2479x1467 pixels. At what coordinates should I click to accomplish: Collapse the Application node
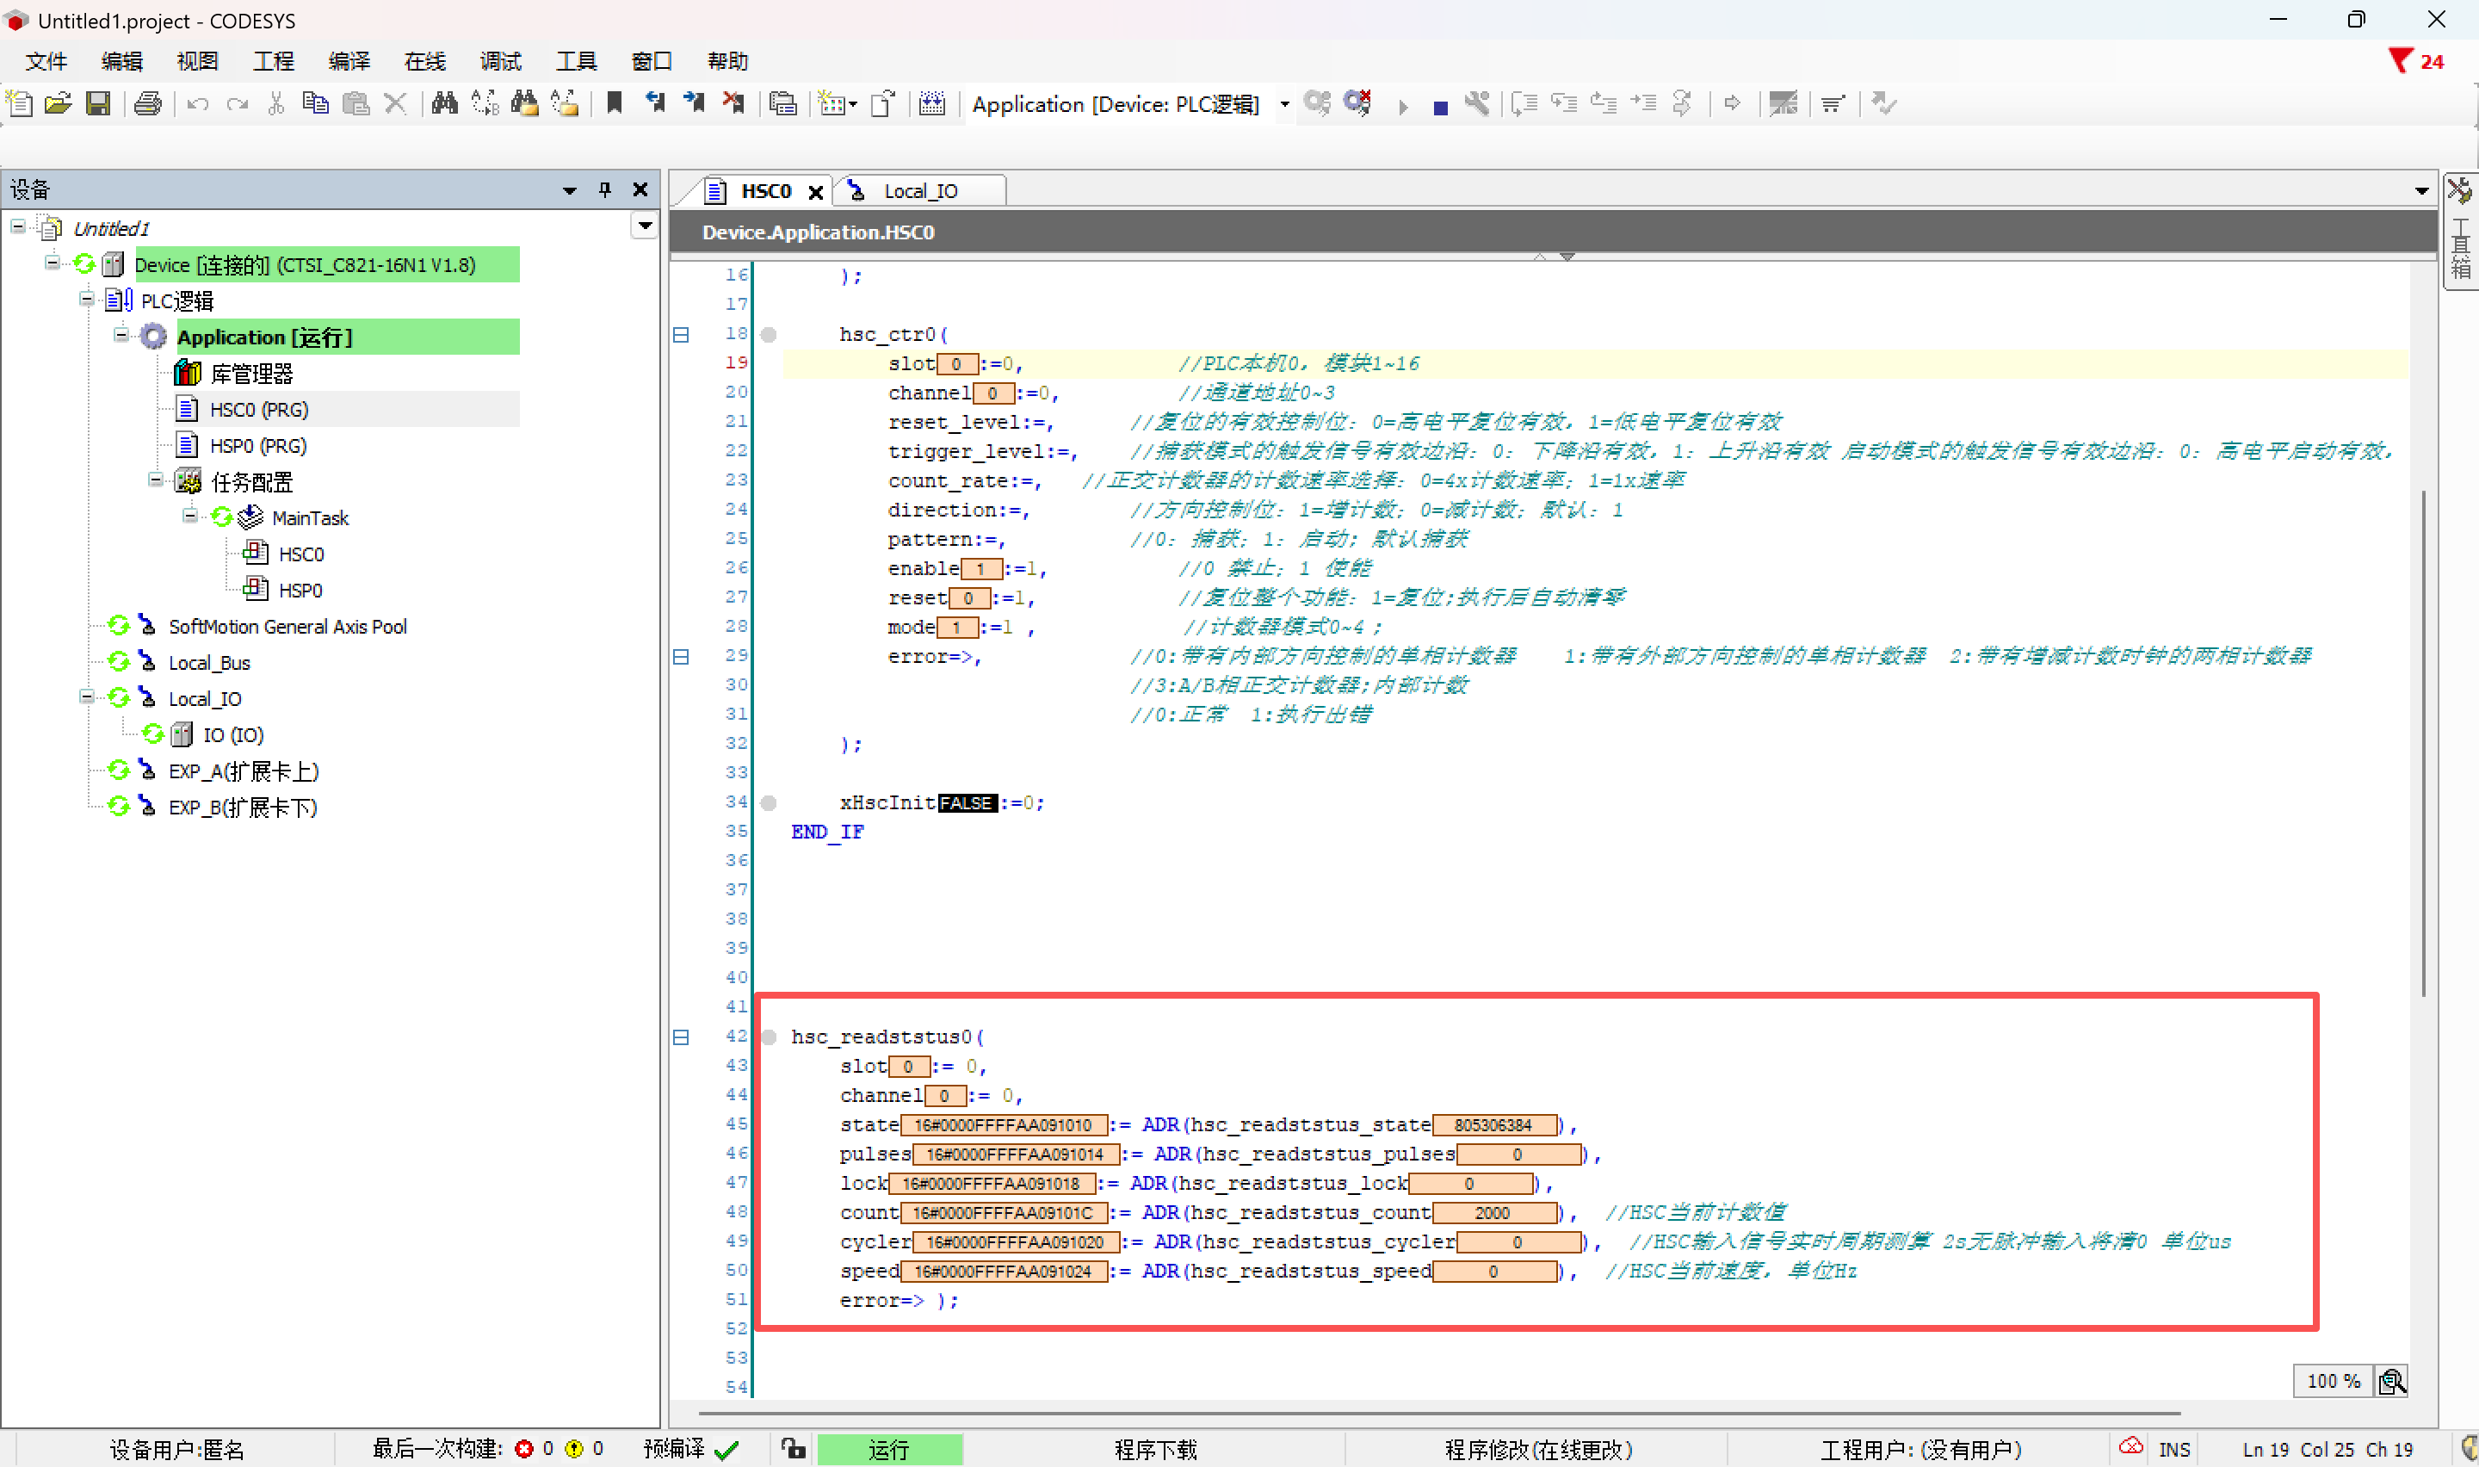coord(121,335)
